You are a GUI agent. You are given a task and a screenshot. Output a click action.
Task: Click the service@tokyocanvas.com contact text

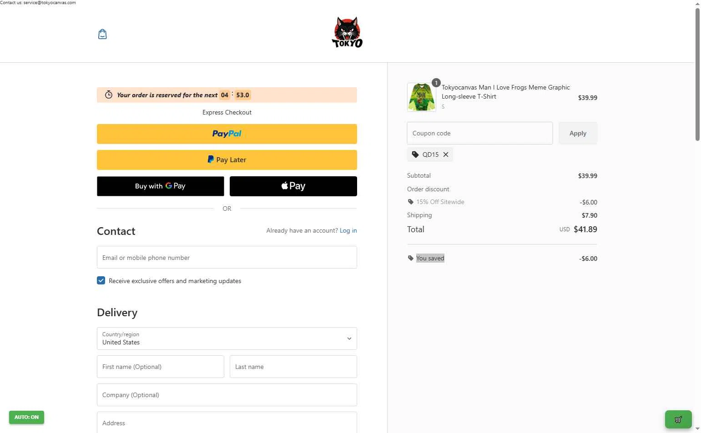point(50,2)
